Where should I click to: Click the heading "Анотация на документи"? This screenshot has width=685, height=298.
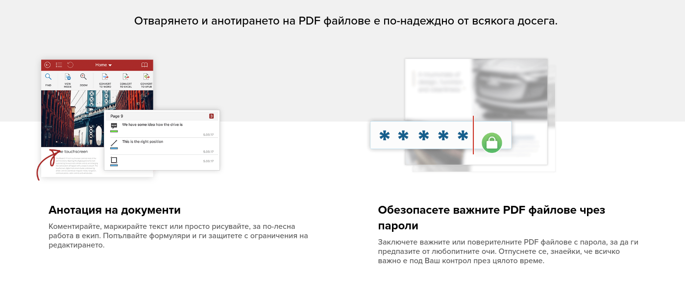coord(115,210)
